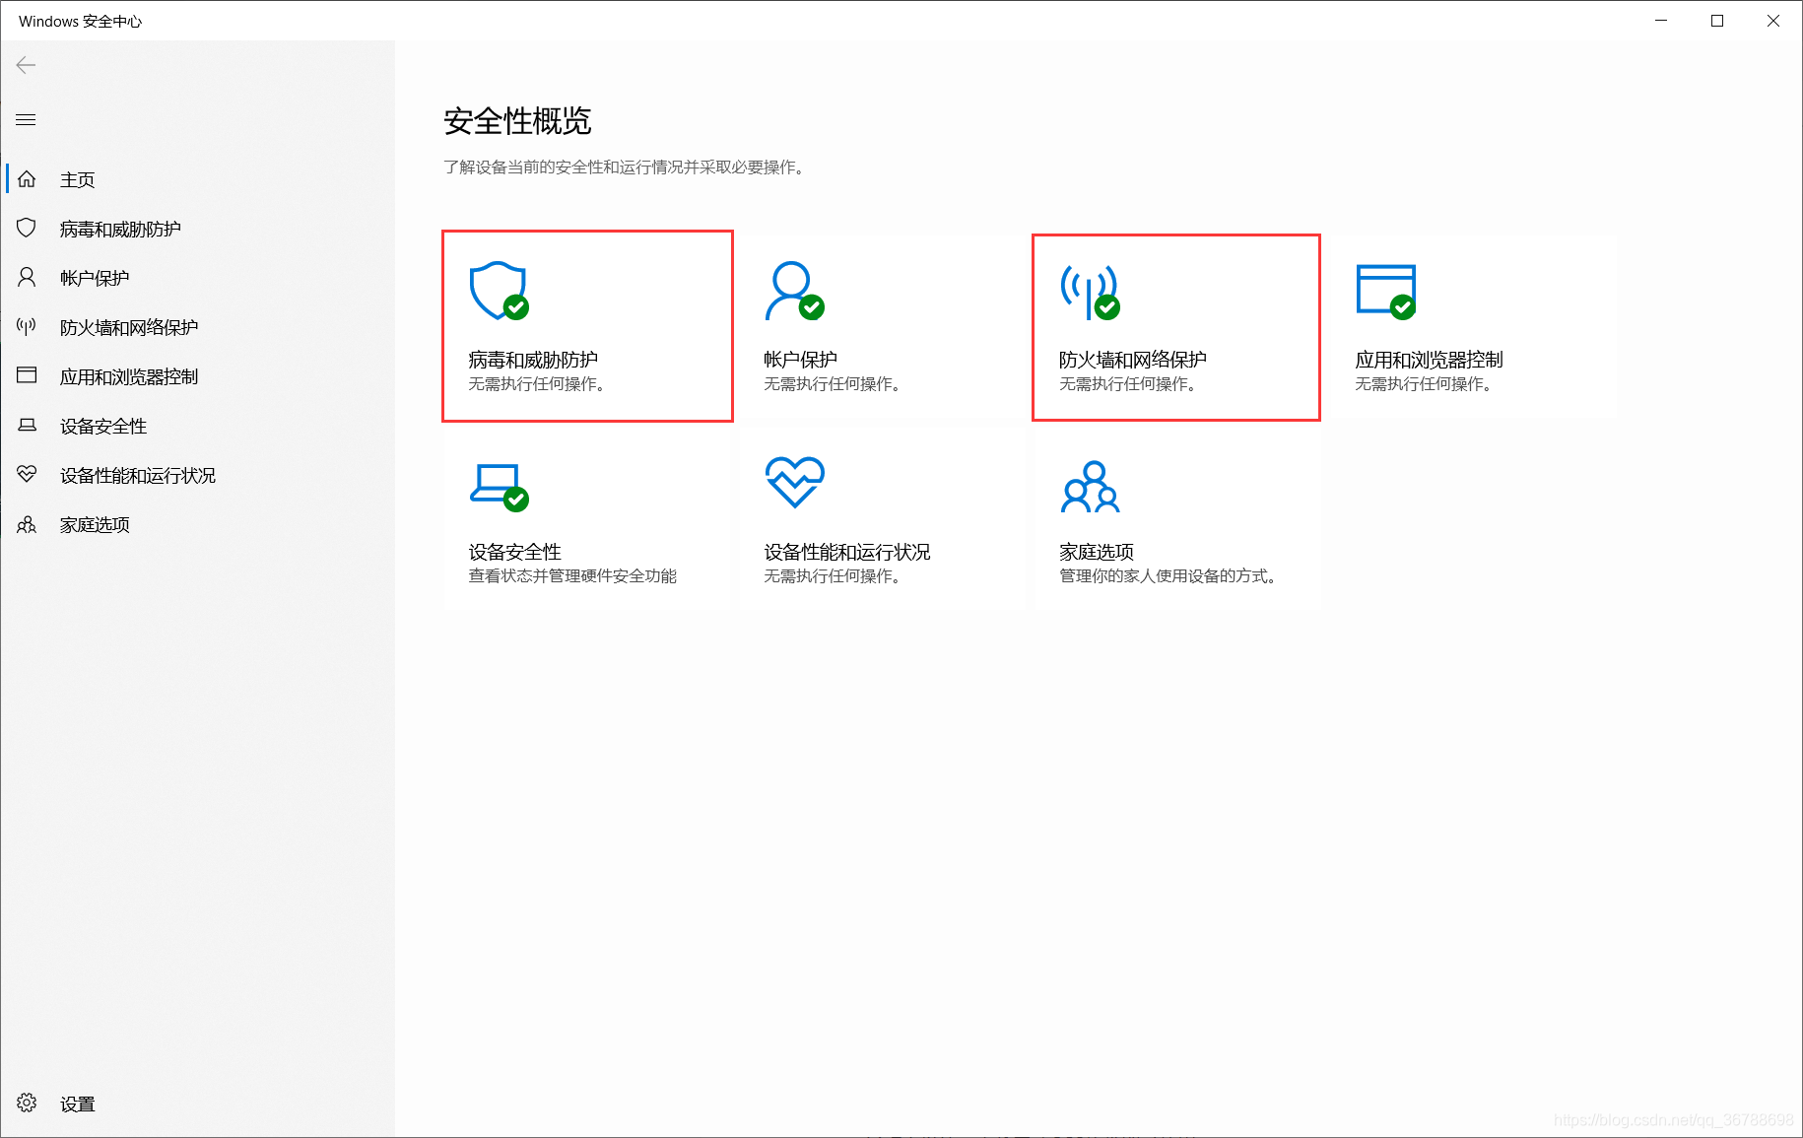The width and height of the screenshot is (1803, 1138).
Task: Minimize the Windows 安全中心 window
Action: [1661, 21]
